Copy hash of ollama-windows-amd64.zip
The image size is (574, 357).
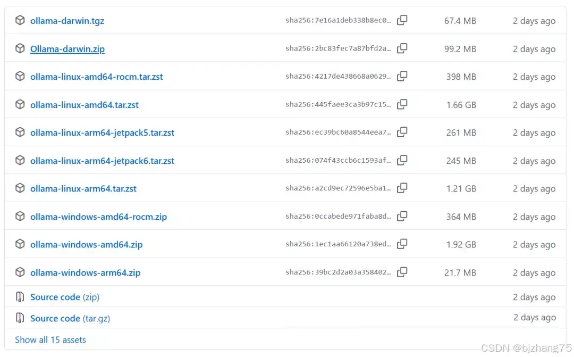point(402,244)
